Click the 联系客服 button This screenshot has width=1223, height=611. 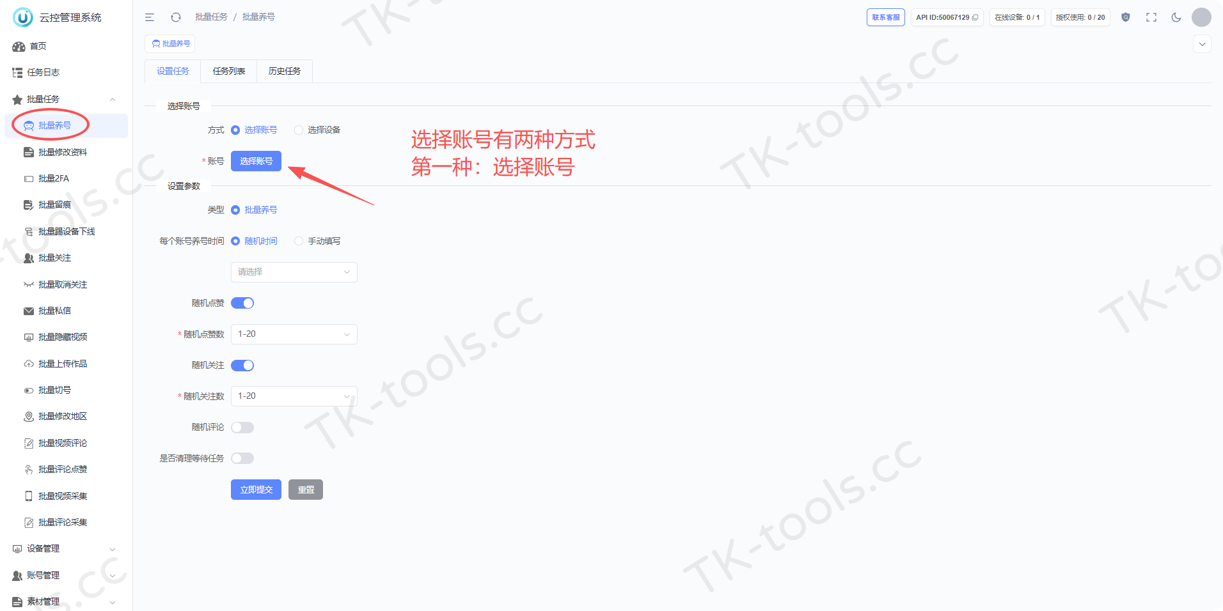point(886,17)
